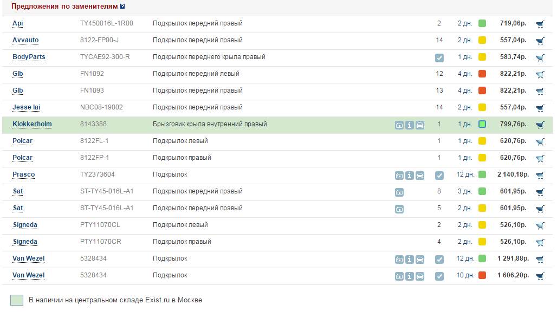Add Van Wezel 1 606,20р. offer to cart

pyautogui.click(x=540, y=276)
